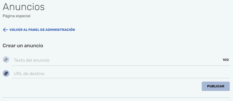Click the Página especial subtitle
233x101 pixels.
click(16, 16)
